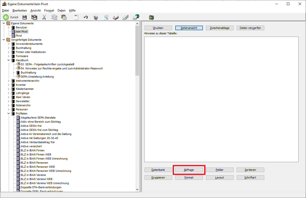This screenshot has width=306, height=198.
Task: Expand the Notenarchiv tree node
Action: [9, 105]
